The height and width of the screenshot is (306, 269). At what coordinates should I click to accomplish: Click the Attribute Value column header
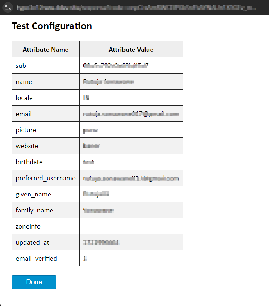(x=131, y=50)
